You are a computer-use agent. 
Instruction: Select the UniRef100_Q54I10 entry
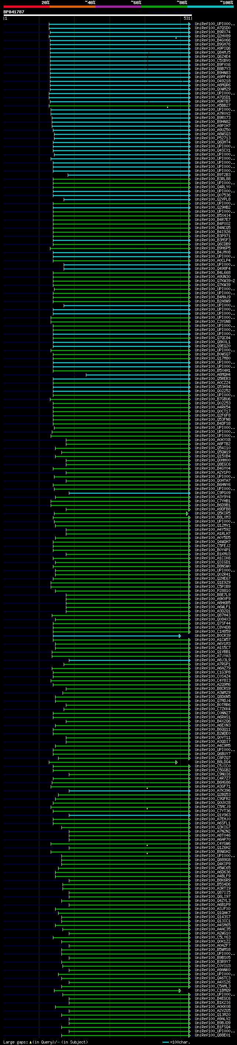coord(213,448)
